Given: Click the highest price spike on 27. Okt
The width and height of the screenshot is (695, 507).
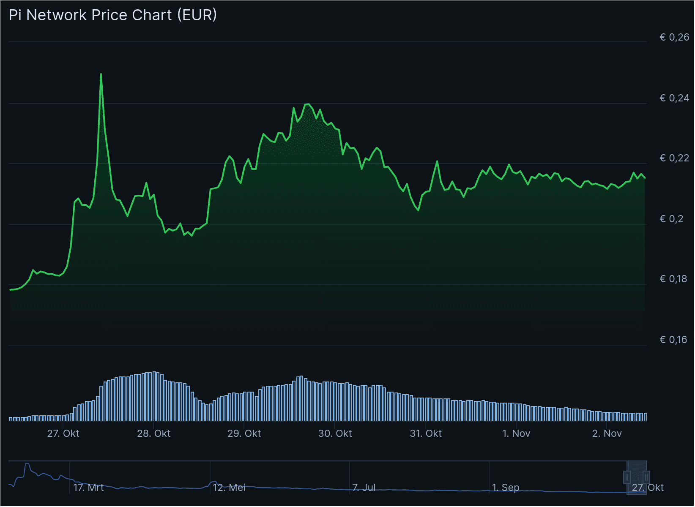Looking at the screenshot, I should [101, 75].
